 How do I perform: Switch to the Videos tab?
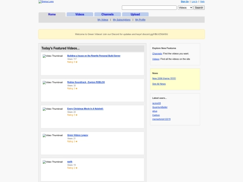coord(80,14)
